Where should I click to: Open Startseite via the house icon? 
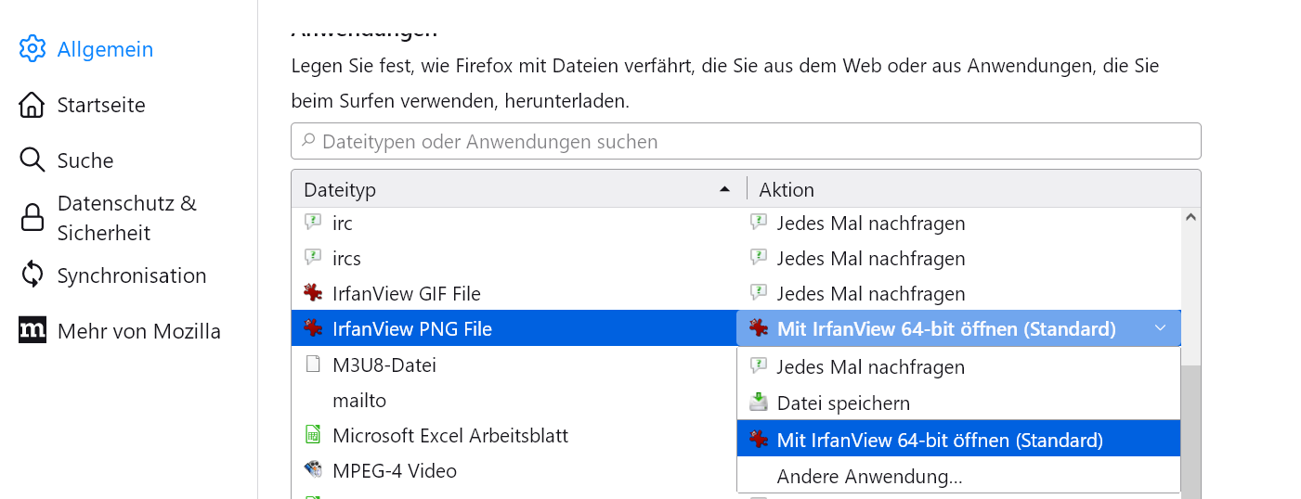[x=32, y=105]
